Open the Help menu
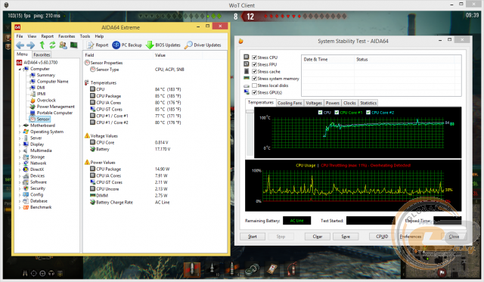484x282 pixels. click(x=99, y=36)
